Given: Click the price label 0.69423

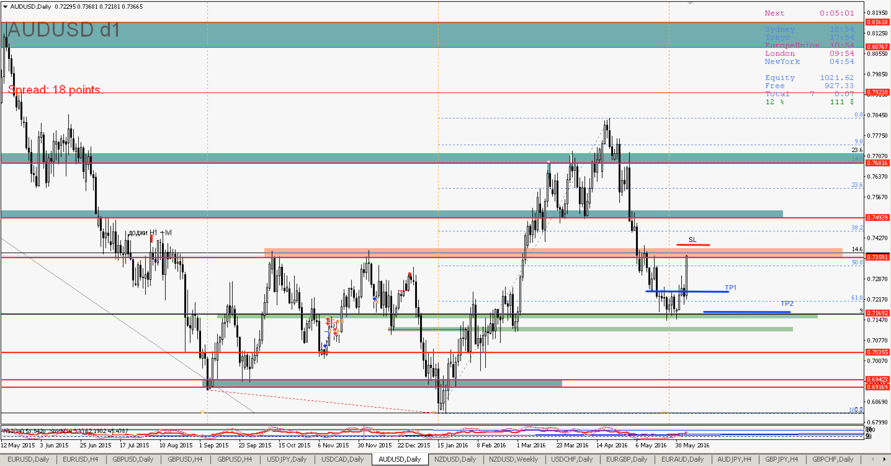Looking at the screenshot, I should point(879,379).
